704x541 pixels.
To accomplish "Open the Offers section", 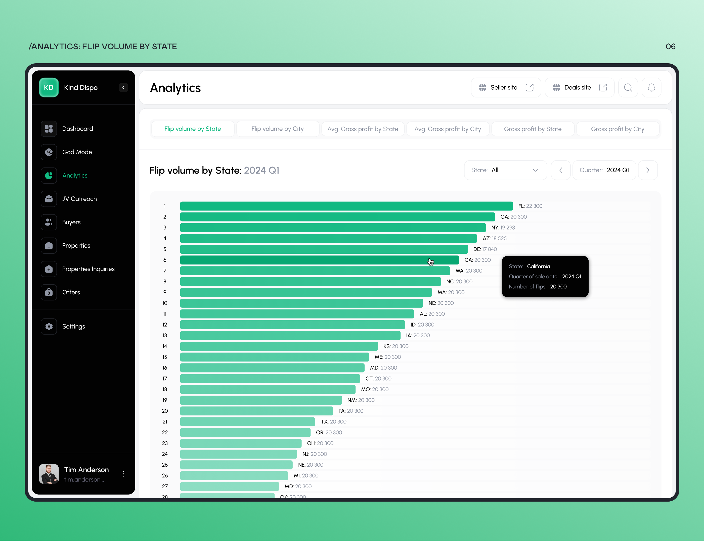I will click(x=71, y=292).
